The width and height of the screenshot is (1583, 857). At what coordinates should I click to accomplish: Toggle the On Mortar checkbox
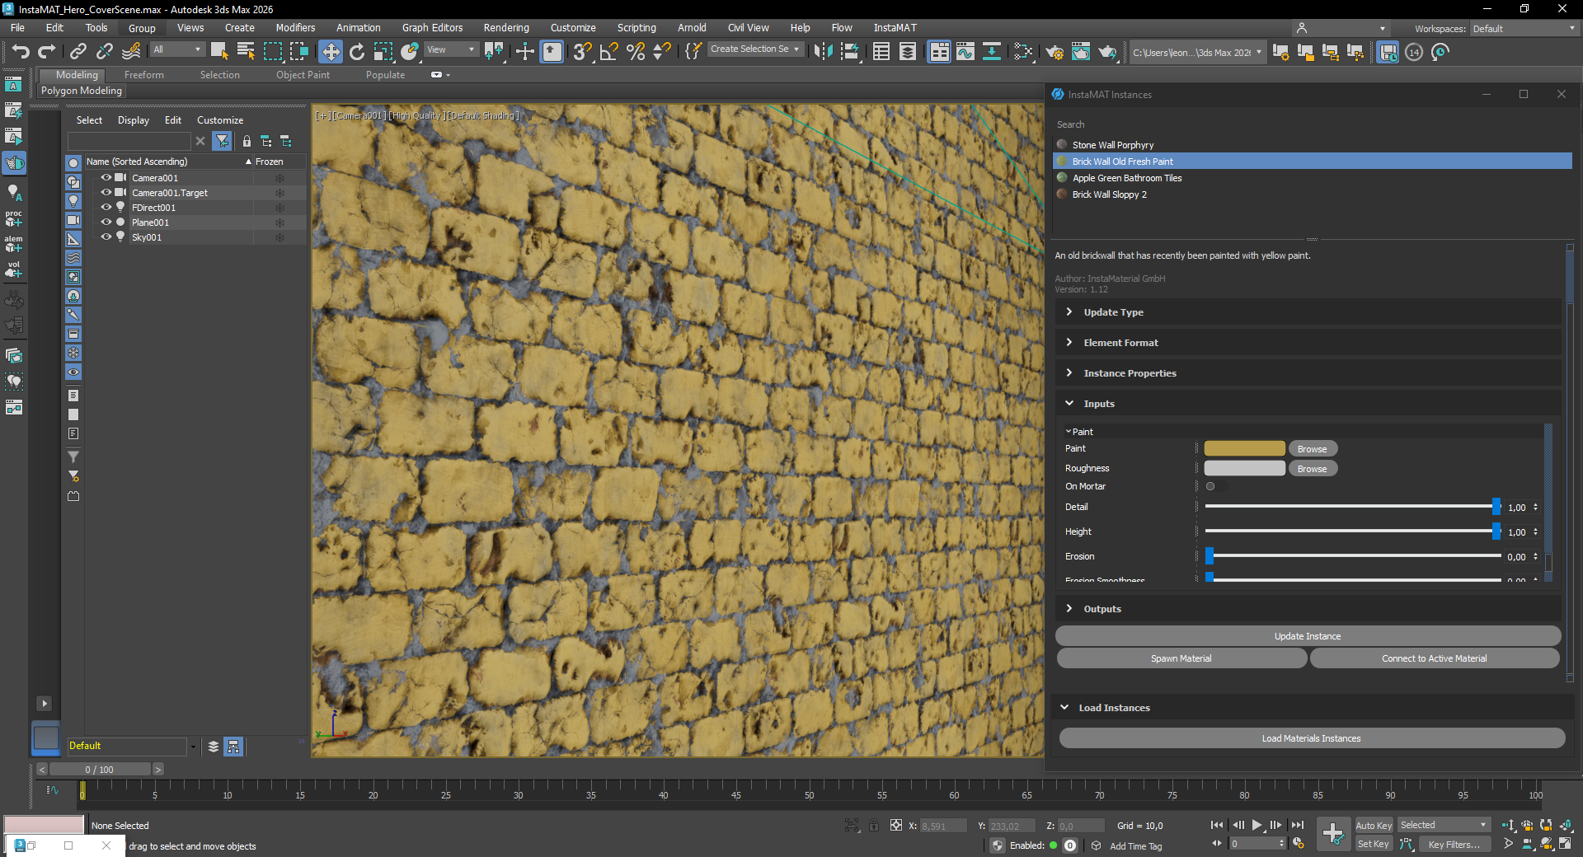click(1210, 486)
